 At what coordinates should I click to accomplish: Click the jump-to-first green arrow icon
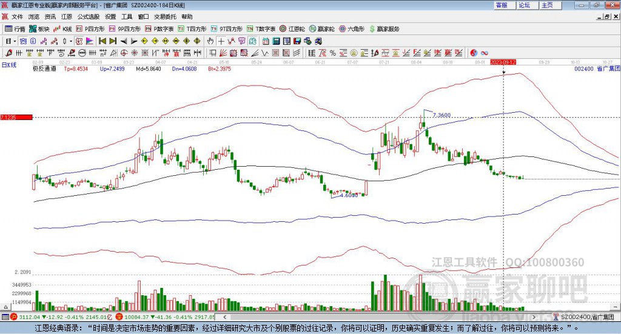[102, 41]
